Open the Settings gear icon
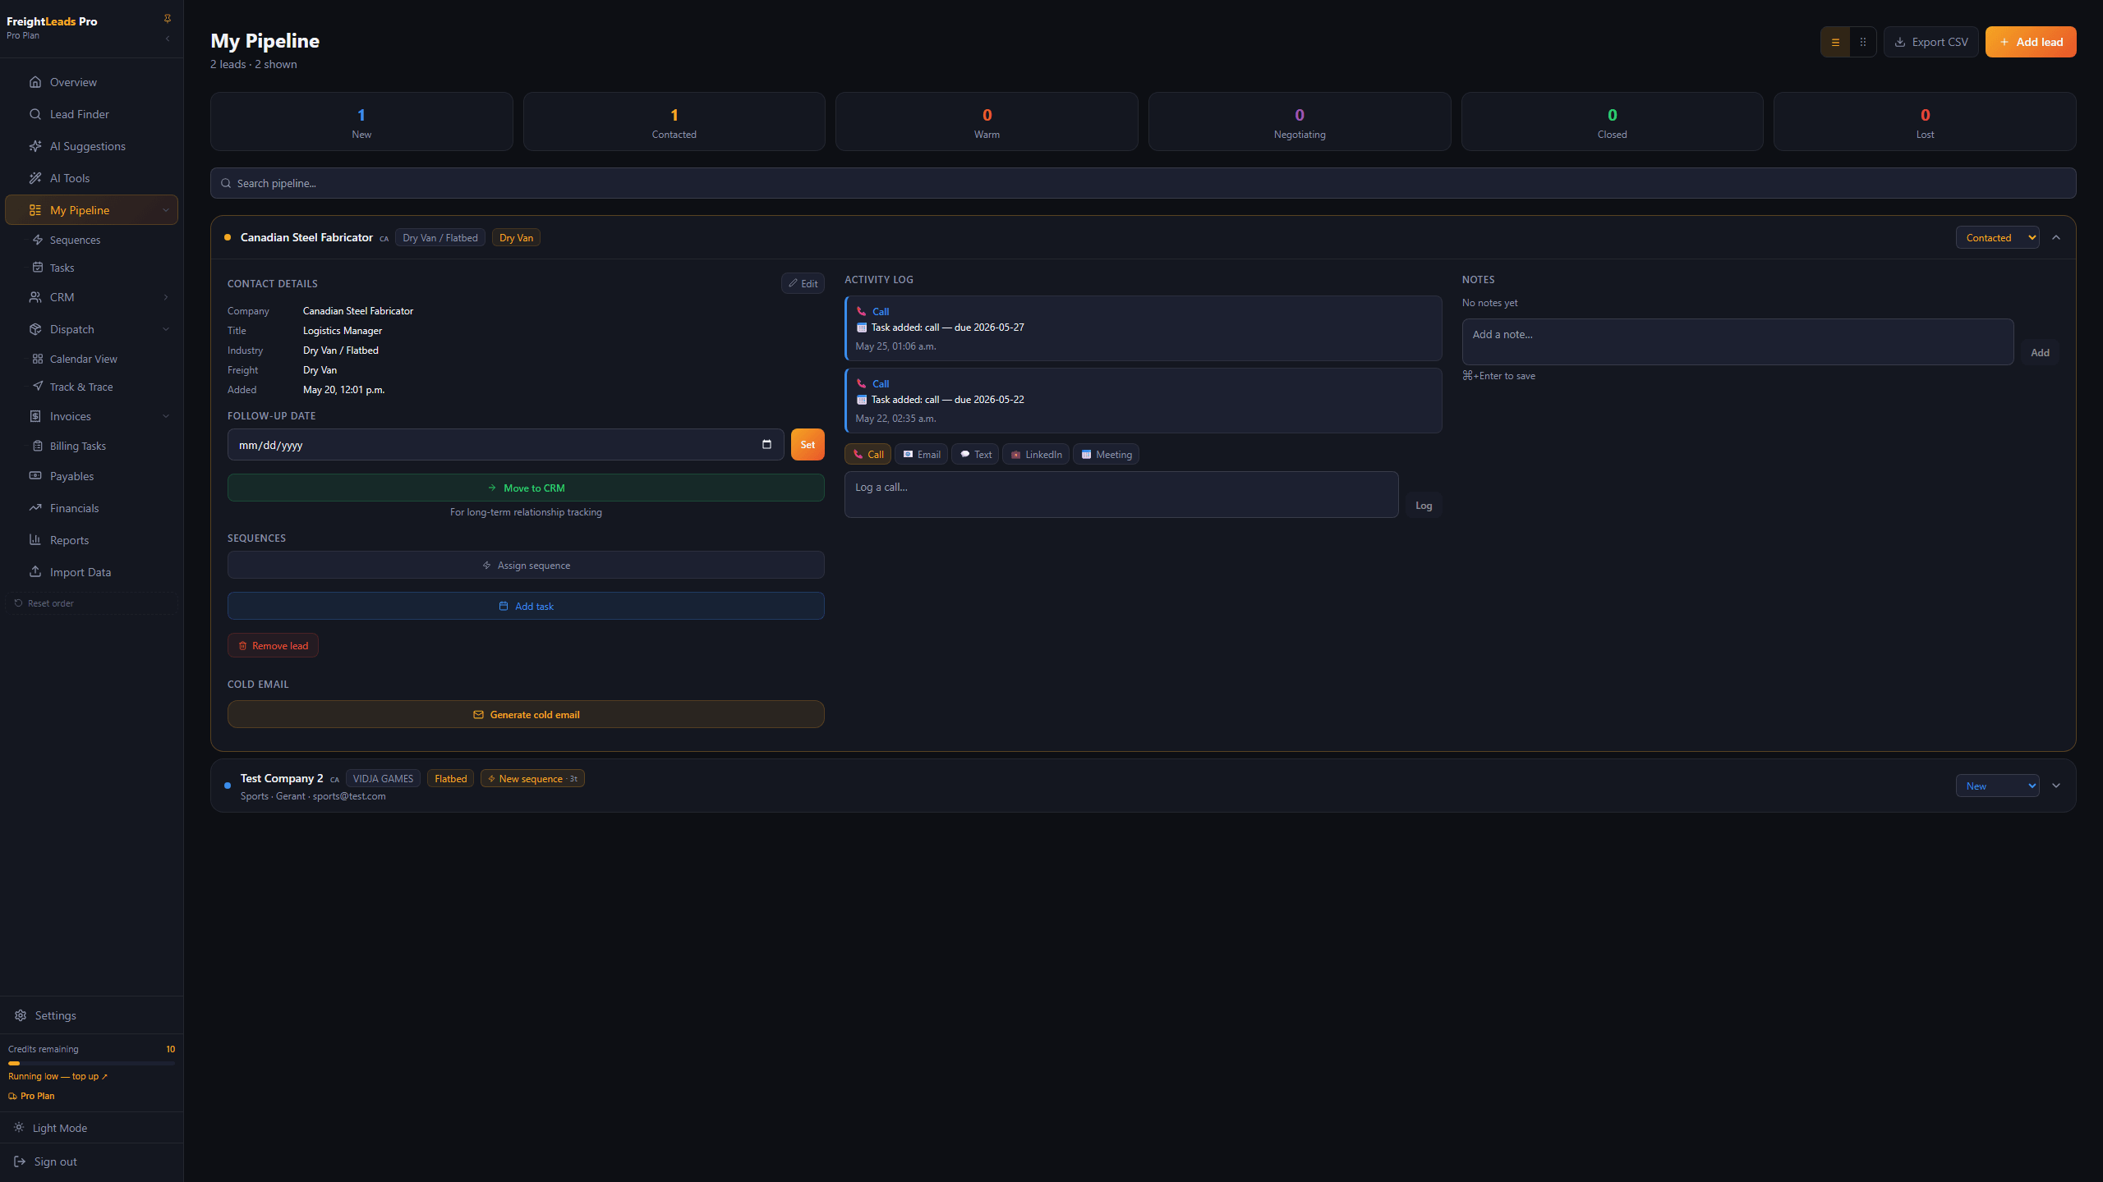Image resolution: width=2103 pixels, height=1182 pixels. [21, 1015]
